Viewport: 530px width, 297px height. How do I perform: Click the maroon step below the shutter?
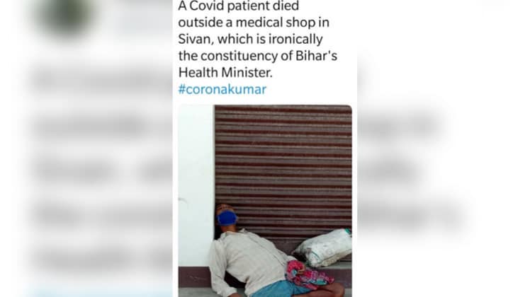click(193, 276)
